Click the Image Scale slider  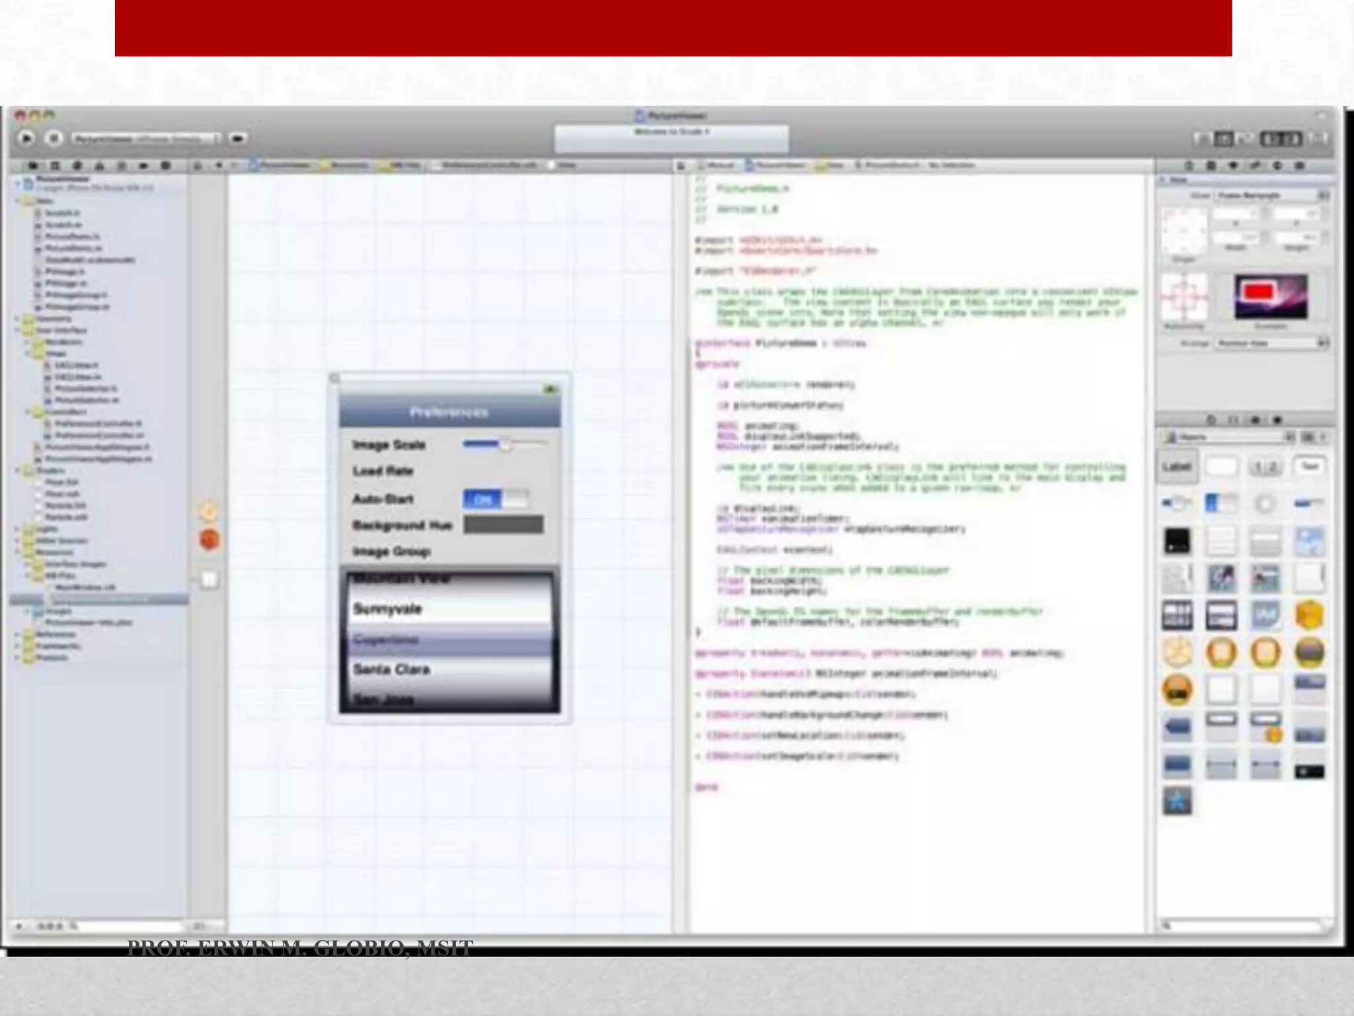pyautogui.click(x=505, y=444)
